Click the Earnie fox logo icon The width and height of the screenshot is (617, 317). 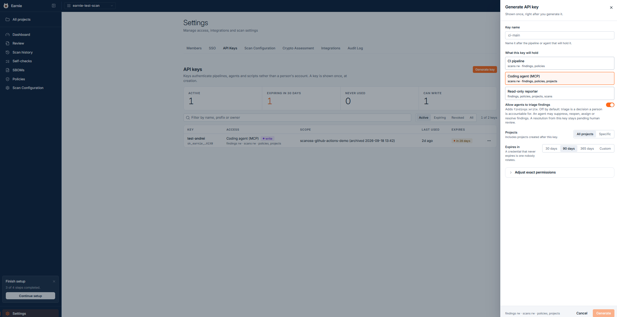click(x=6, y=5)
